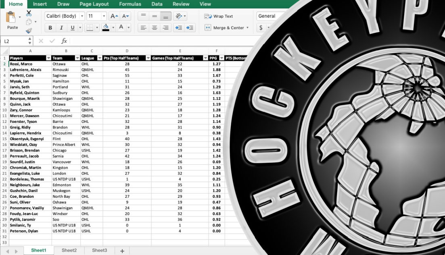Image resolution: width=445 pixels, height=255 pixels.
Task: Center text horizontally
Action: pyautogui.click(x=155, y=27)
